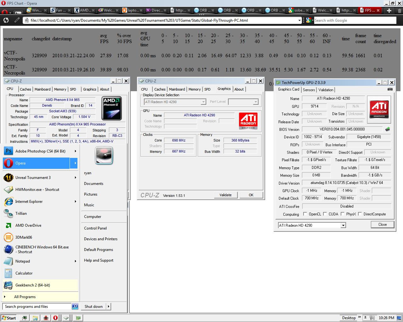
Task: Launch AMD OverDrive from Start menu
Action: point(28,225)
